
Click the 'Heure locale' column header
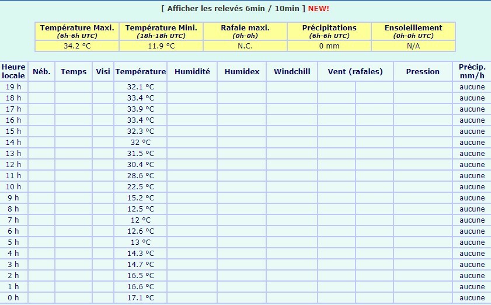(13, 71)
